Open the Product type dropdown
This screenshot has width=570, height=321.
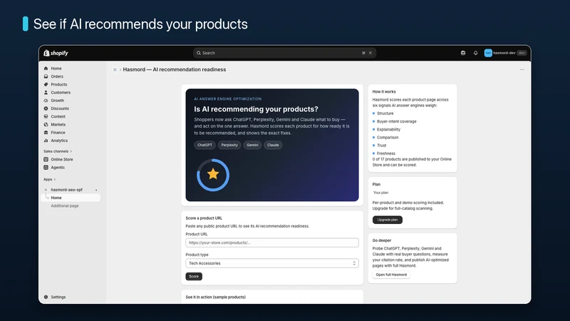272,263
